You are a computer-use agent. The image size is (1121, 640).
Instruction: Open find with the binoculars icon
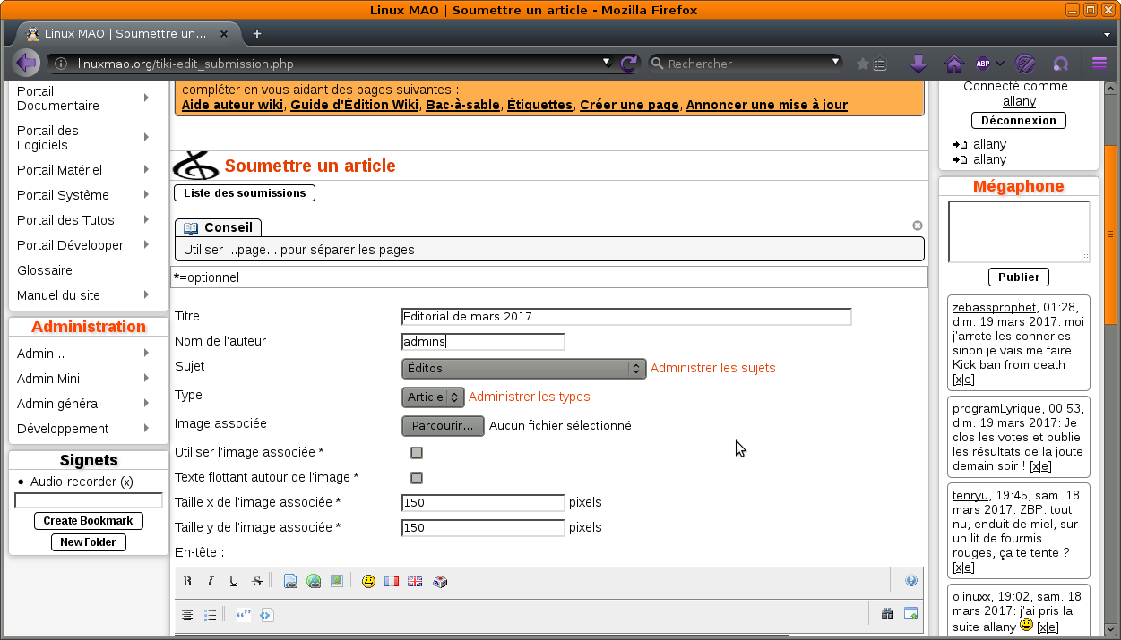click(888, 614)
